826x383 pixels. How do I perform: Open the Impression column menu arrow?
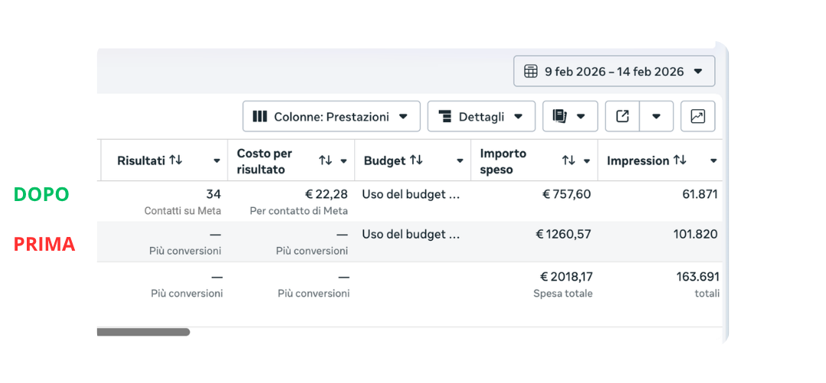point(714,161)
